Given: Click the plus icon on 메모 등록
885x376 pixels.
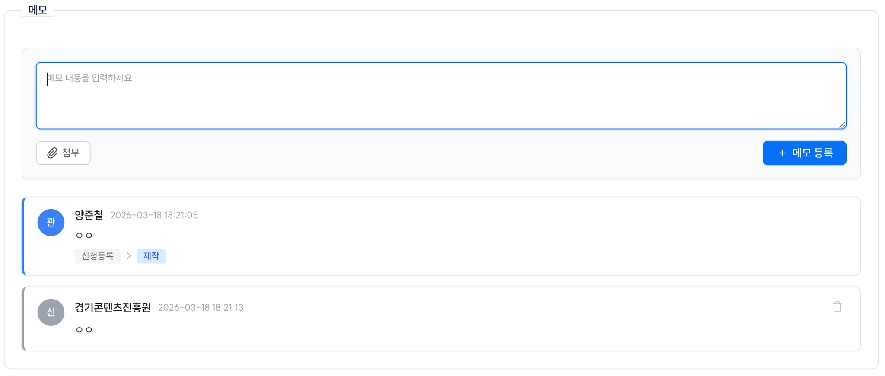Looking at the screenshot, I should coord(782,153).
